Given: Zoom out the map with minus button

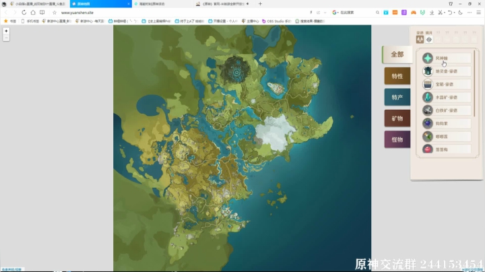Looking at the screenshot, I should [6, 38].
